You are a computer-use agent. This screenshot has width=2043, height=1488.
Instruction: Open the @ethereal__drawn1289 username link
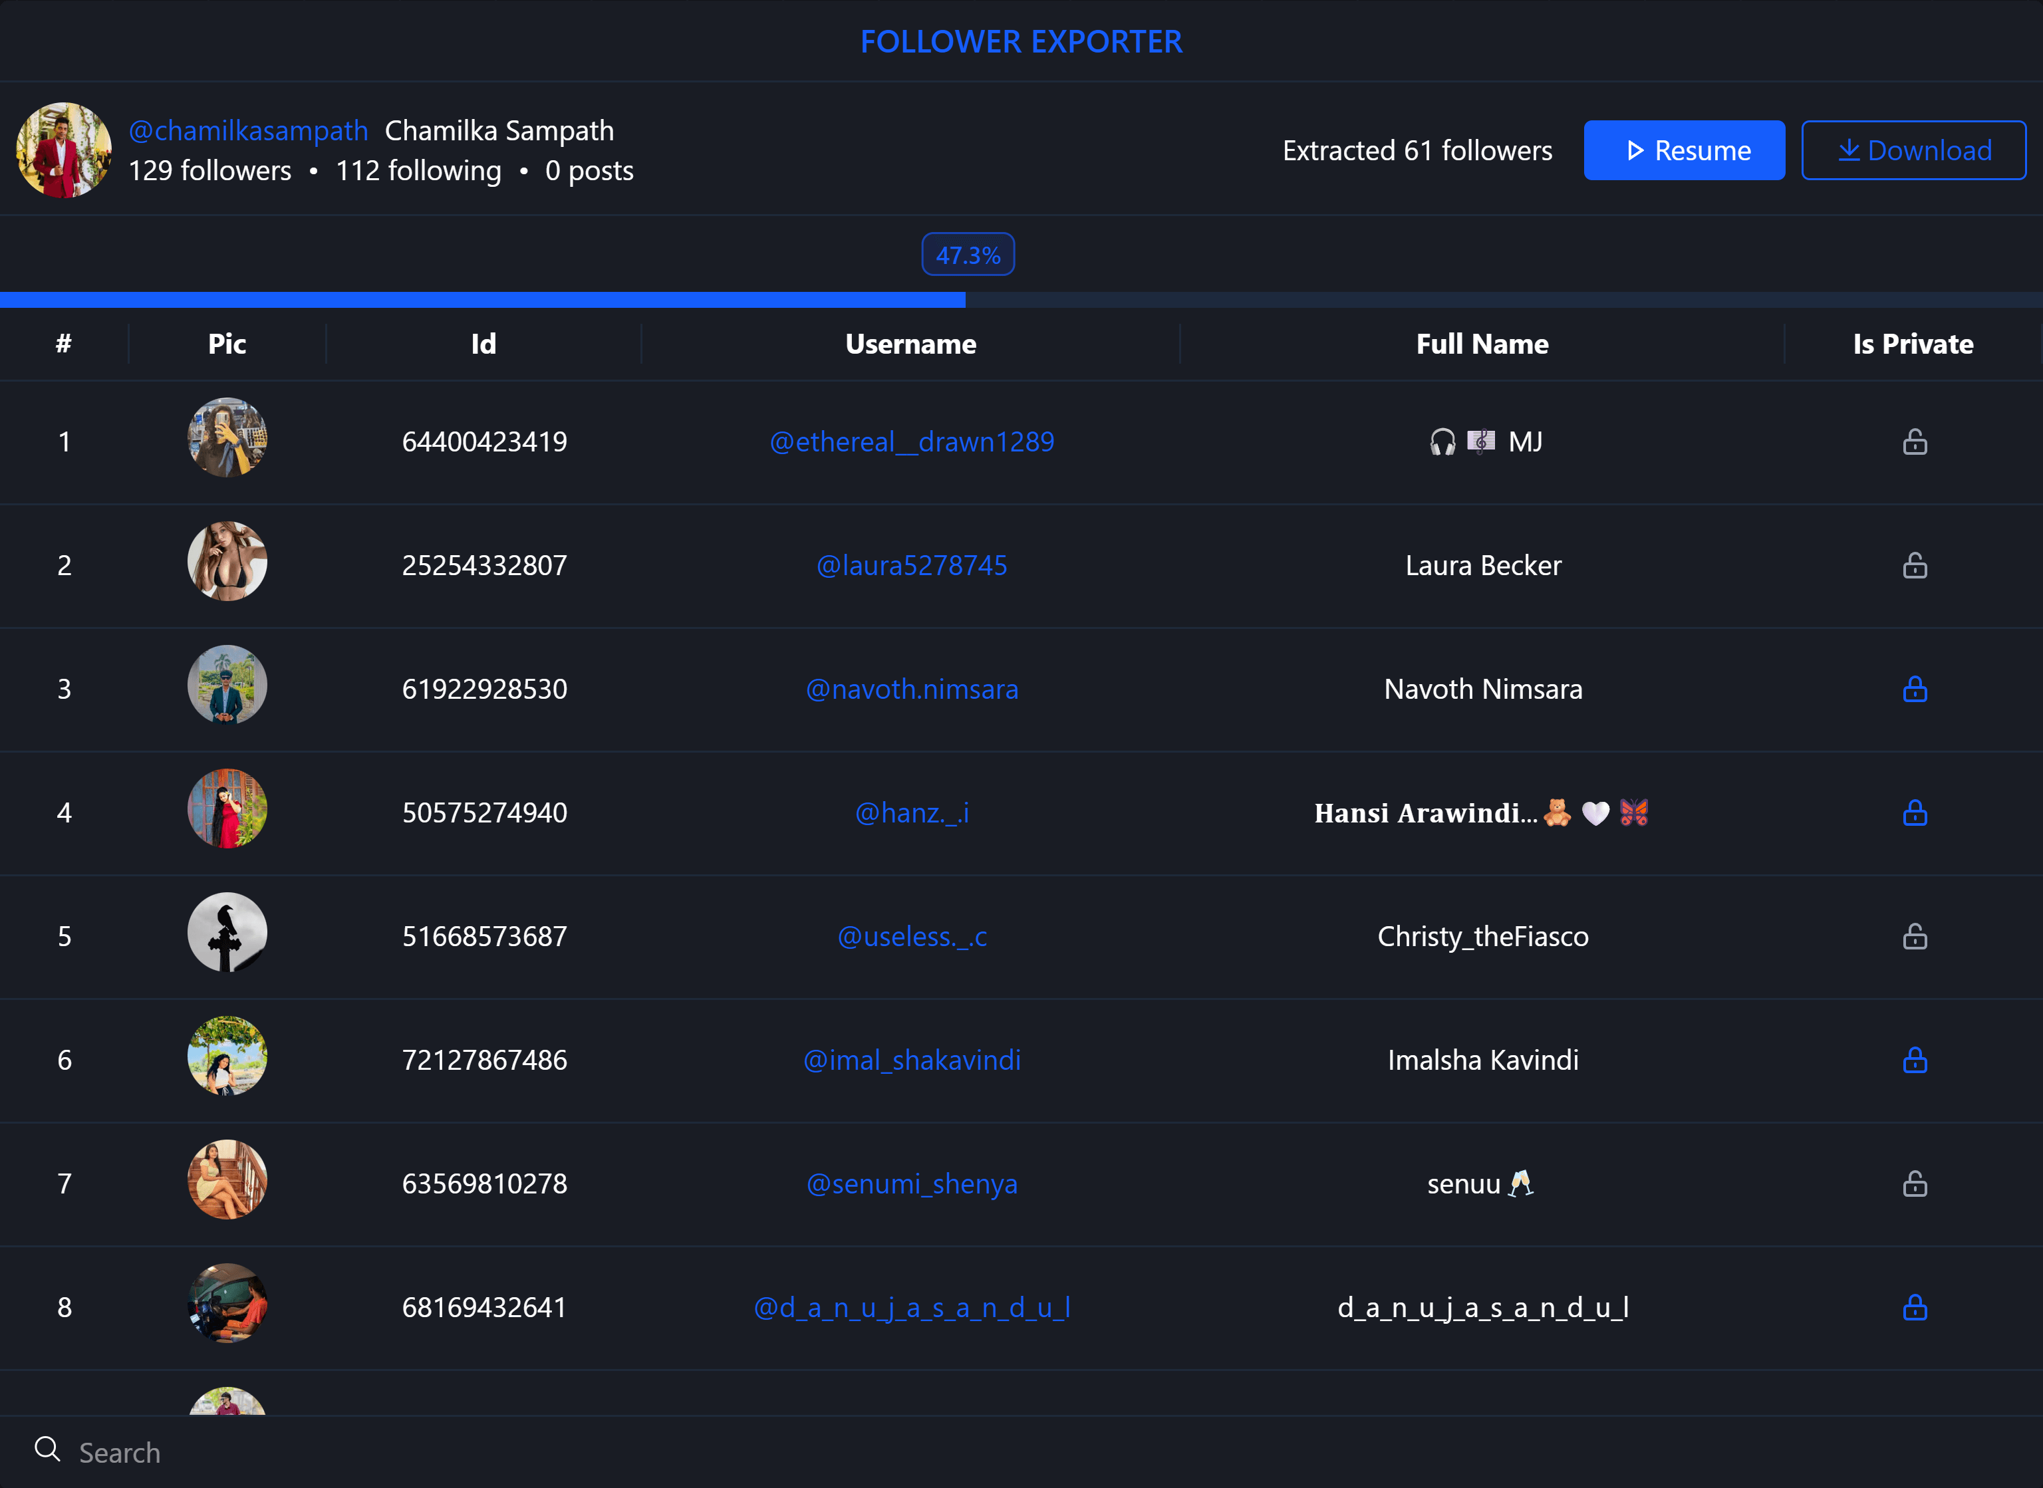coord(912,441)
